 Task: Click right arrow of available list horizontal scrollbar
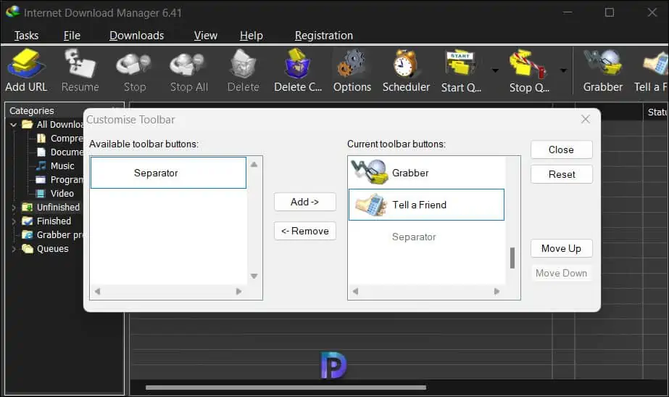[x=239, y=292]
